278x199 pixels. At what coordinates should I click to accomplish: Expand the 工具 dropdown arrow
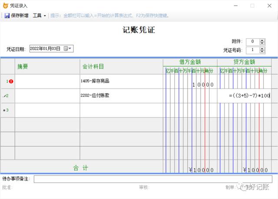45,16
